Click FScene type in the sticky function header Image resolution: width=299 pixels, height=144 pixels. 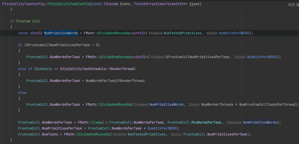(x=110, y=4)
